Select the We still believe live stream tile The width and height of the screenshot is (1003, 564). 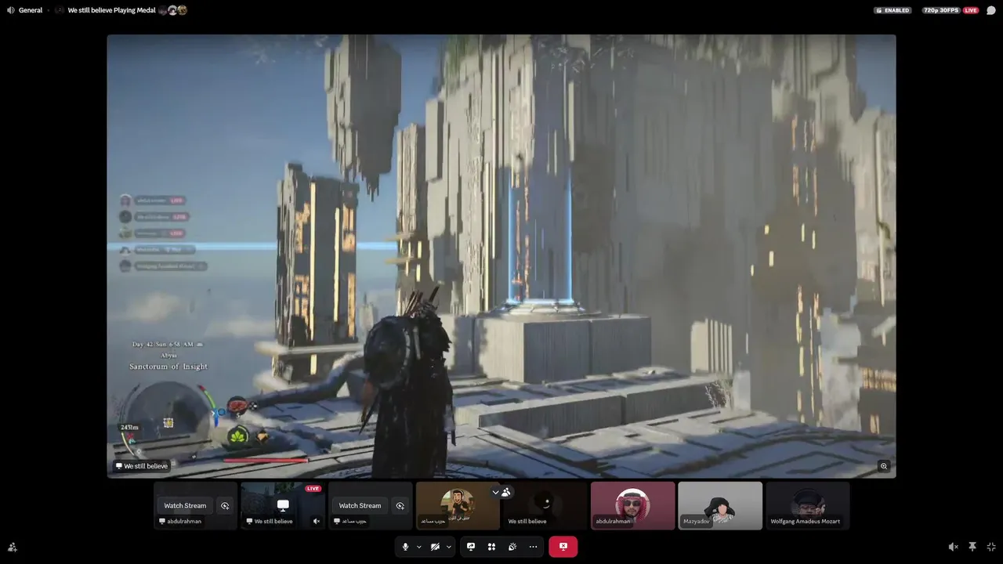click(x=283, y=506)
